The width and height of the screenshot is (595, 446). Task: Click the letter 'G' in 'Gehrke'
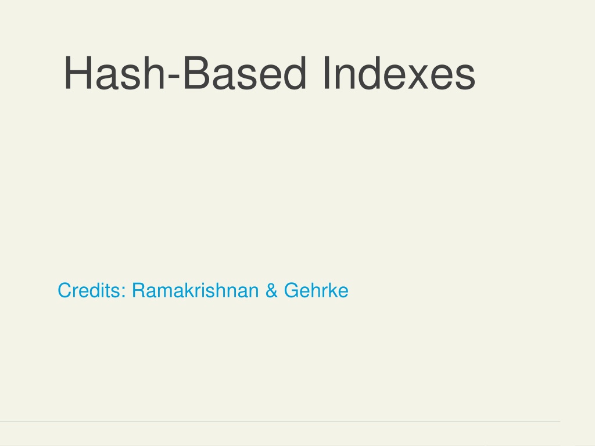(292, 290)
